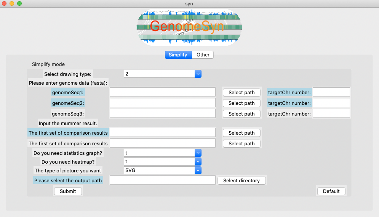The width and height of the screenshot is (379, 217).
Task: Focus the genomeSeq1 input field
Action: click(x=163, y=92)
